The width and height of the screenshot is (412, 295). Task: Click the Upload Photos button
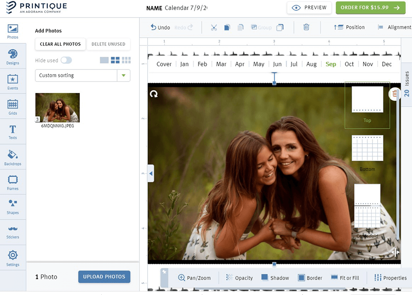(104, 277)
